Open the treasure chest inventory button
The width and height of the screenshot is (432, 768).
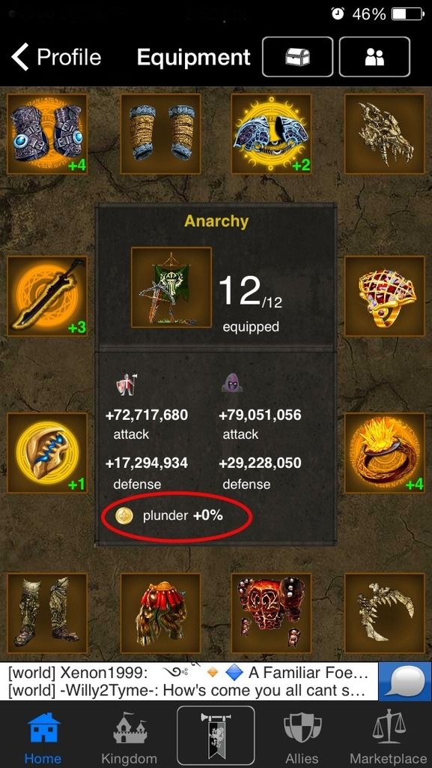[x=298, y=57]
